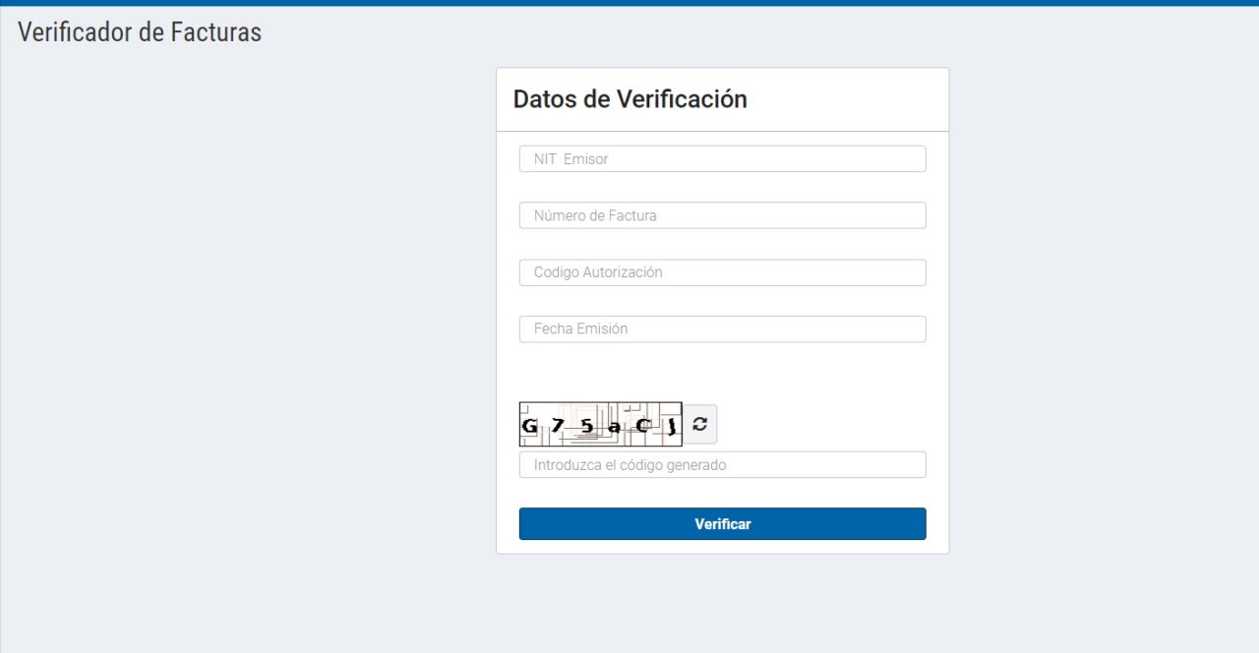Click the NIT Emisor input field
This screenshot has height=653, width=1259.
point(722,158)
